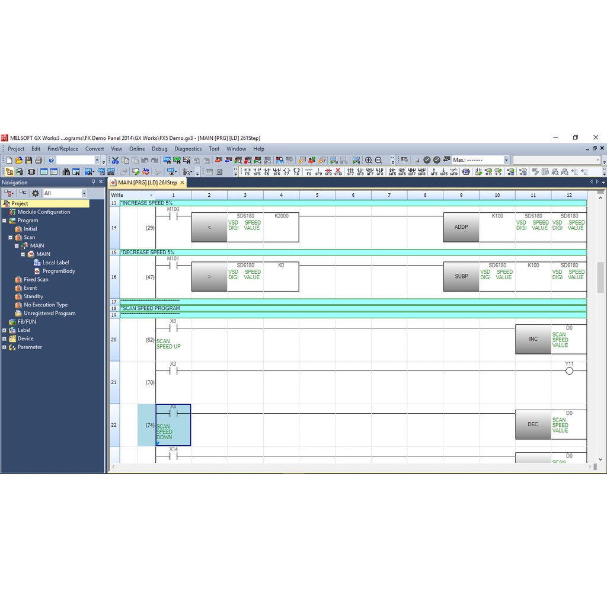Insert open contact with F5 icon
The image size is (607, 607).
[x=247, y=171]
